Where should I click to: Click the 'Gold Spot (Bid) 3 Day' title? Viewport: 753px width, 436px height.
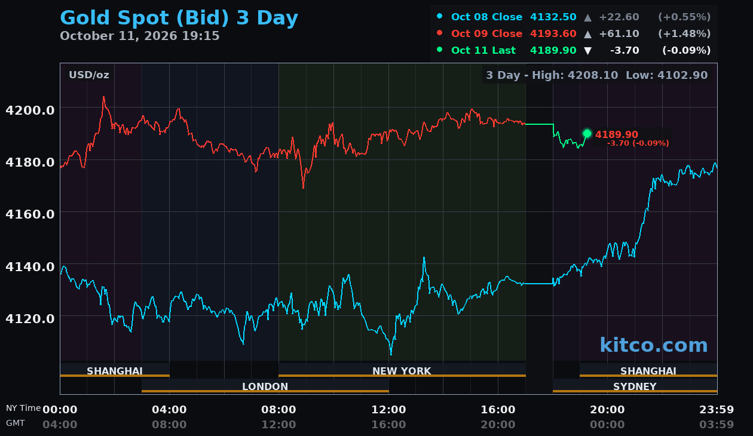pos(179,18)
